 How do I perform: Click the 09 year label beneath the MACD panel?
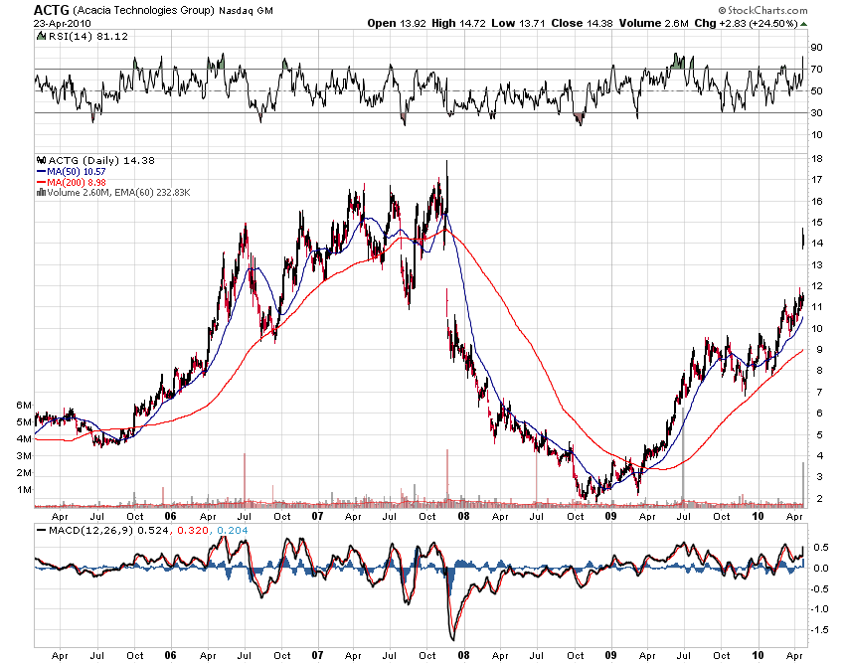coord(610,655)
